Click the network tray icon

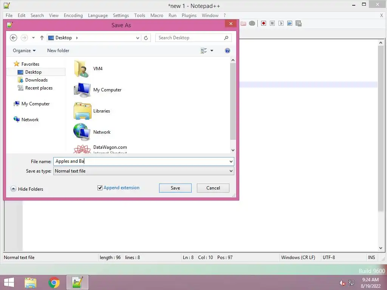(x=351, y=283)
